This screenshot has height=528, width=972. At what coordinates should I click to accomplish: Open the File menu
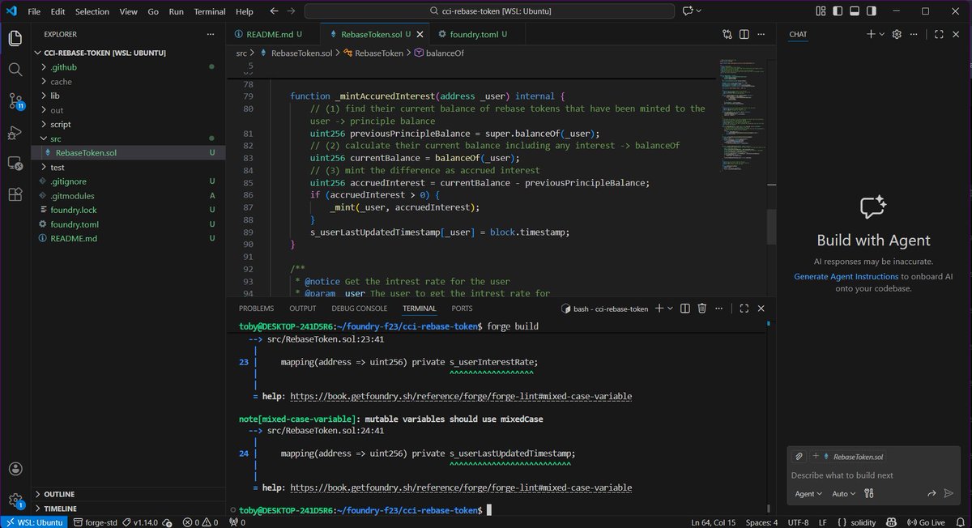[x=34, y=11]
